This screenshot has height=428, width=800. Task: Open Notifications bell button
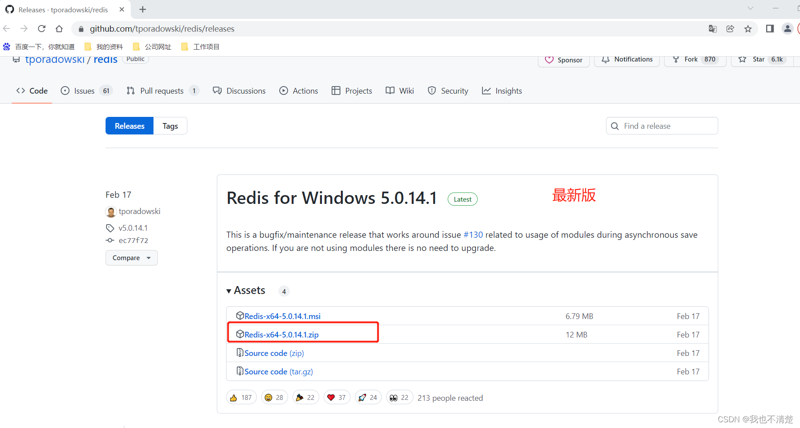pyautogui.click(x=627, y=60)
